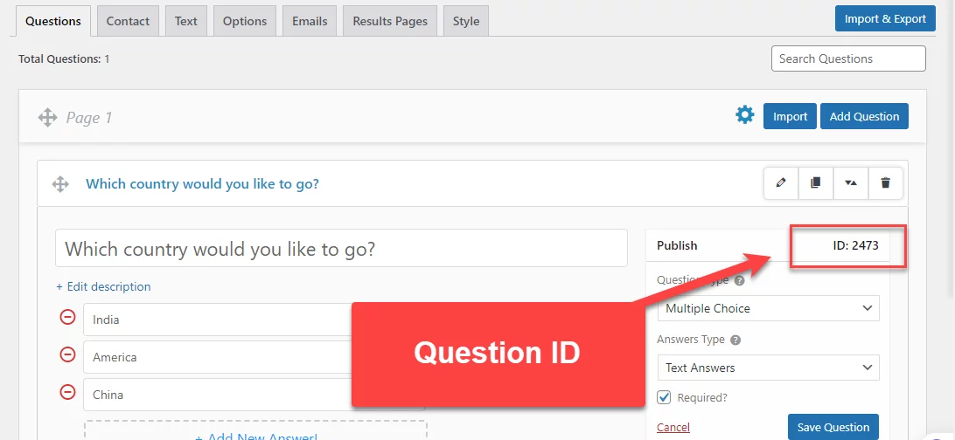Click Save Question

point(833,427)
